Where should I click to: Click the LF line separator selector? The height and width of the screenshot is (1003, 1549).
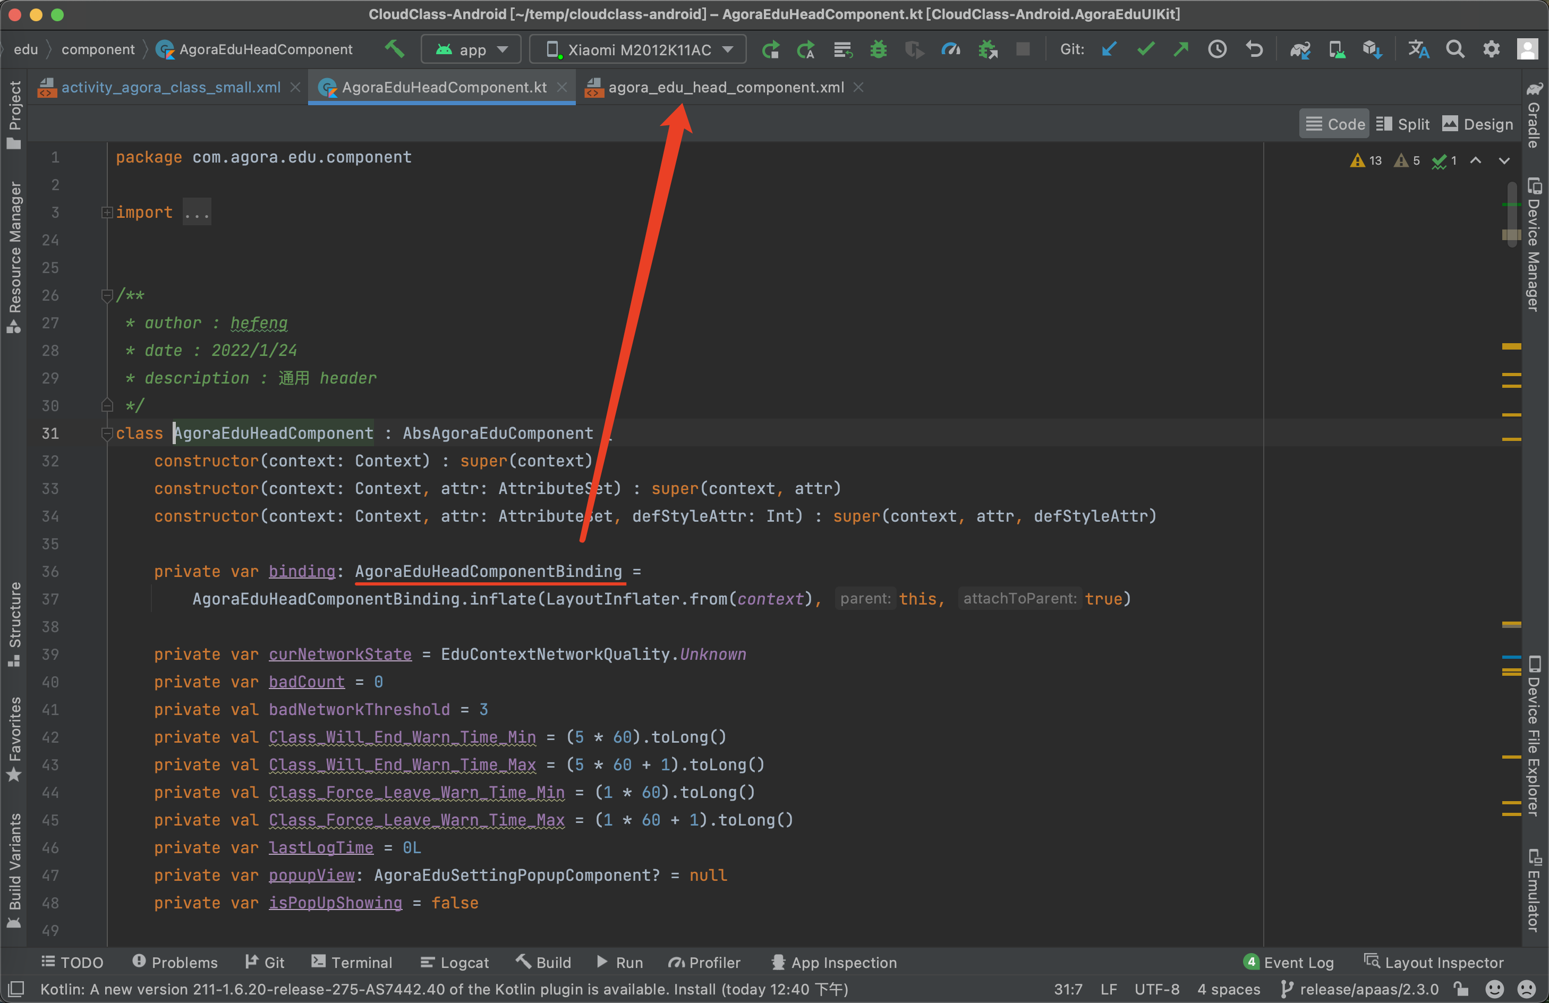tap(1109, 989)
